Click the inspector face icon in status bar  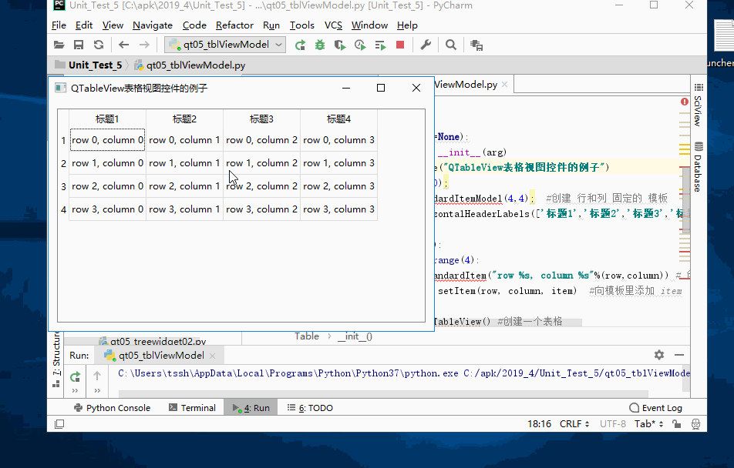(x=695, y=424)
